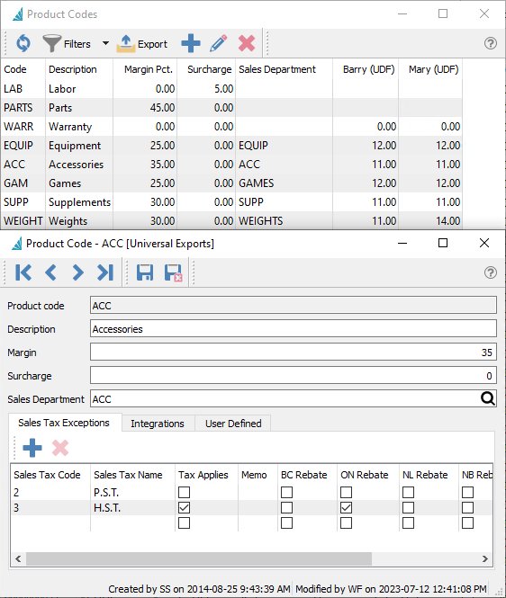Go to previous product code record

coord(50,272)
